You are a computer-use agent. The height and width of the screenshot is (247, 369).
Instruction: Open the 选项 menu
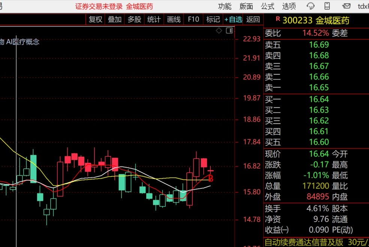pyautogui.click(x=289, y=6)
